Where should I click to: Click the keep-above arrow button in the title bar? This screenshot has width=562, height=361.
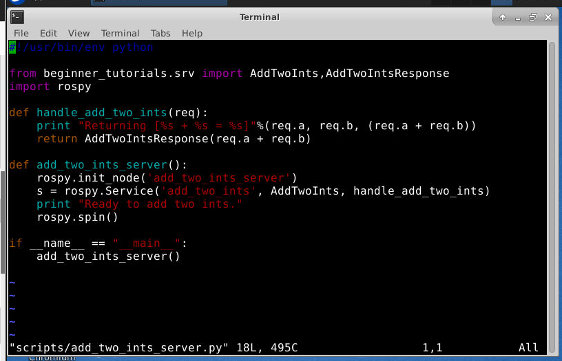503,17
